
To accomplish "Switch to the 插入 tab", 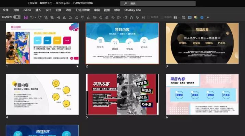I will (x=38, y=10).
